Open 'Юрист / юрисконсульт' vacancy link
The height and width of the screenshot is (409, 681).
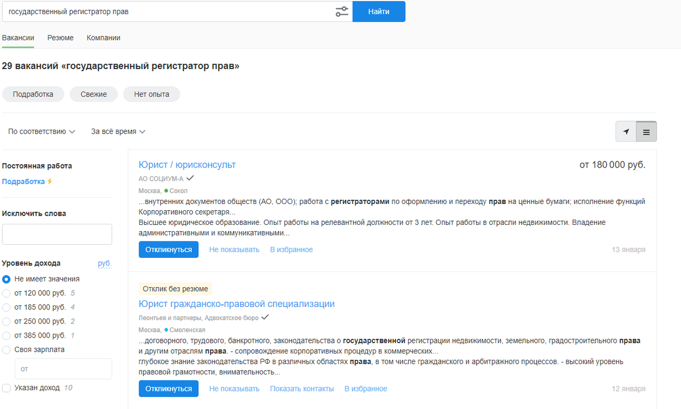click(x=187, y=165)
